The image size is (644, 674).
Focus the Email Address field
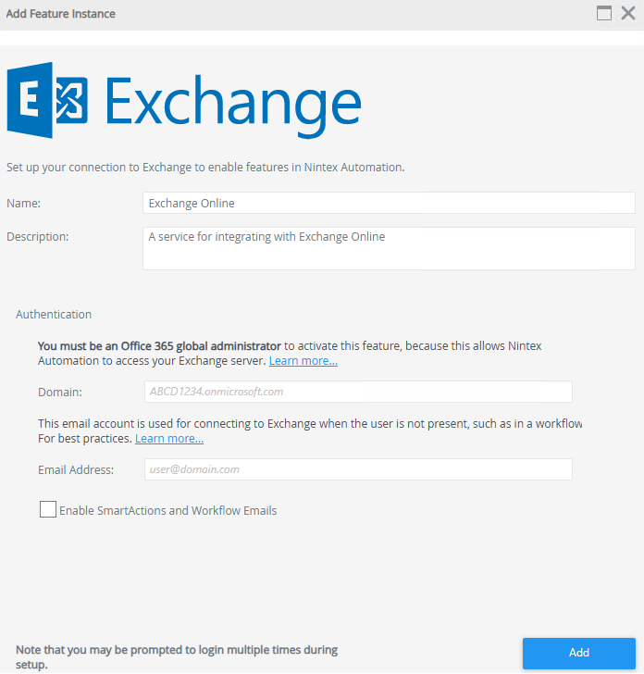point(358,469)
